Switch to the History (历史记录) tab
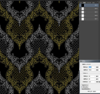Screen dimensions: 100x94 [x=89, y=3]
